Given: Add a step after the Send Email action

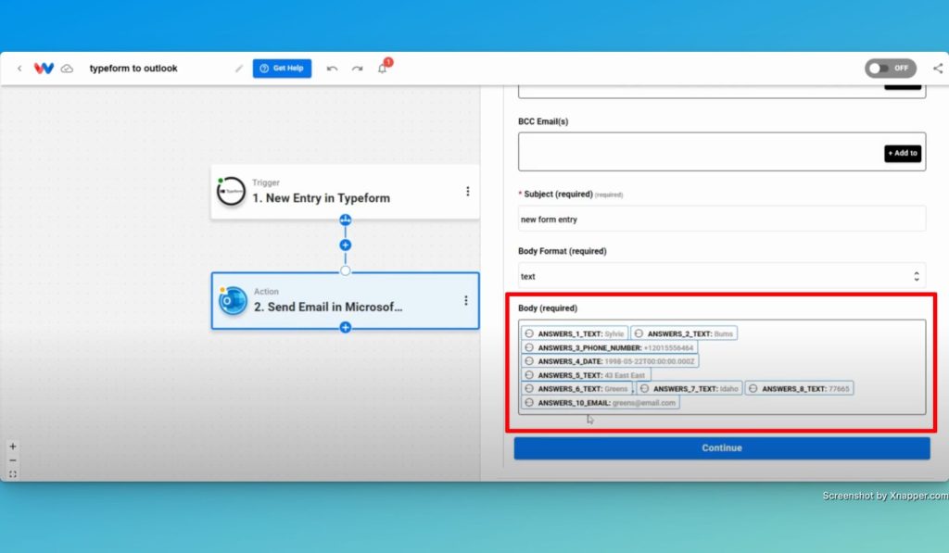Looking at the screenshot, I should [x=345, y=327].
